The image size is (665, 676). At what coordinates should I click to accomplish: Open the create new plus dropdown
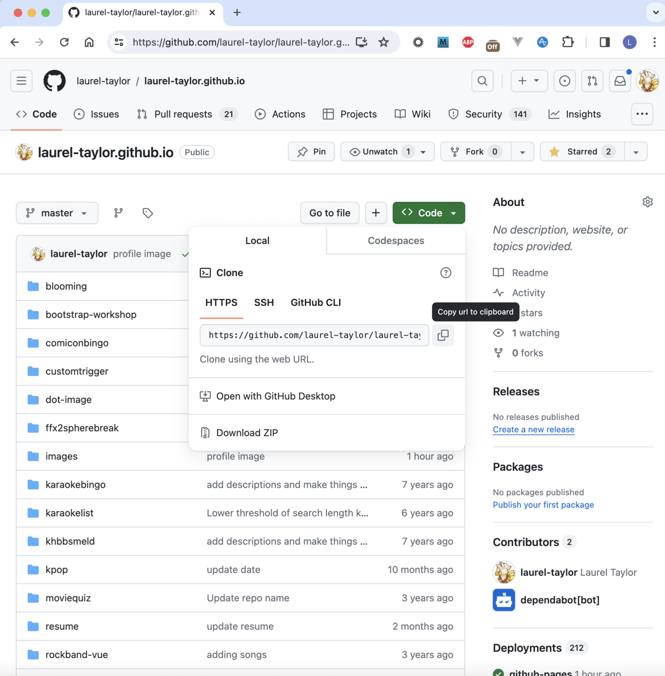pos(529,81)
